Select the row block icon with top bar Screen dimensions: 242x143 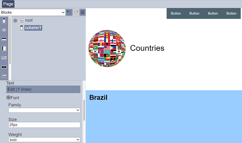tap(4, 39)
